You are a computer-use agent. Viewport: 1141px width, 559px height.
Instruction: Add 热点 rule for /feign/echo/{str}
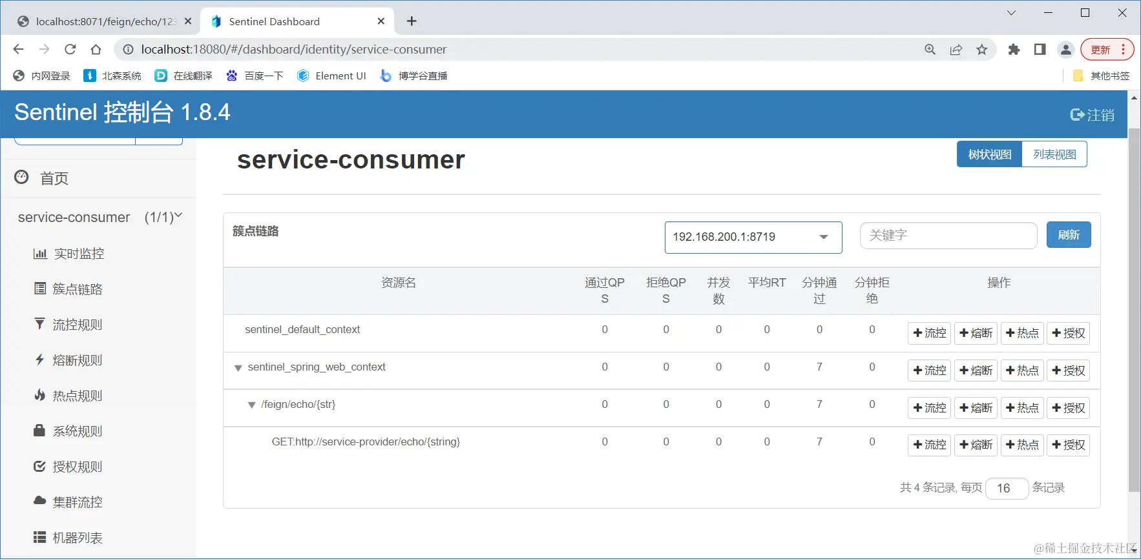pyautogui.click(x=1022, y=408)
